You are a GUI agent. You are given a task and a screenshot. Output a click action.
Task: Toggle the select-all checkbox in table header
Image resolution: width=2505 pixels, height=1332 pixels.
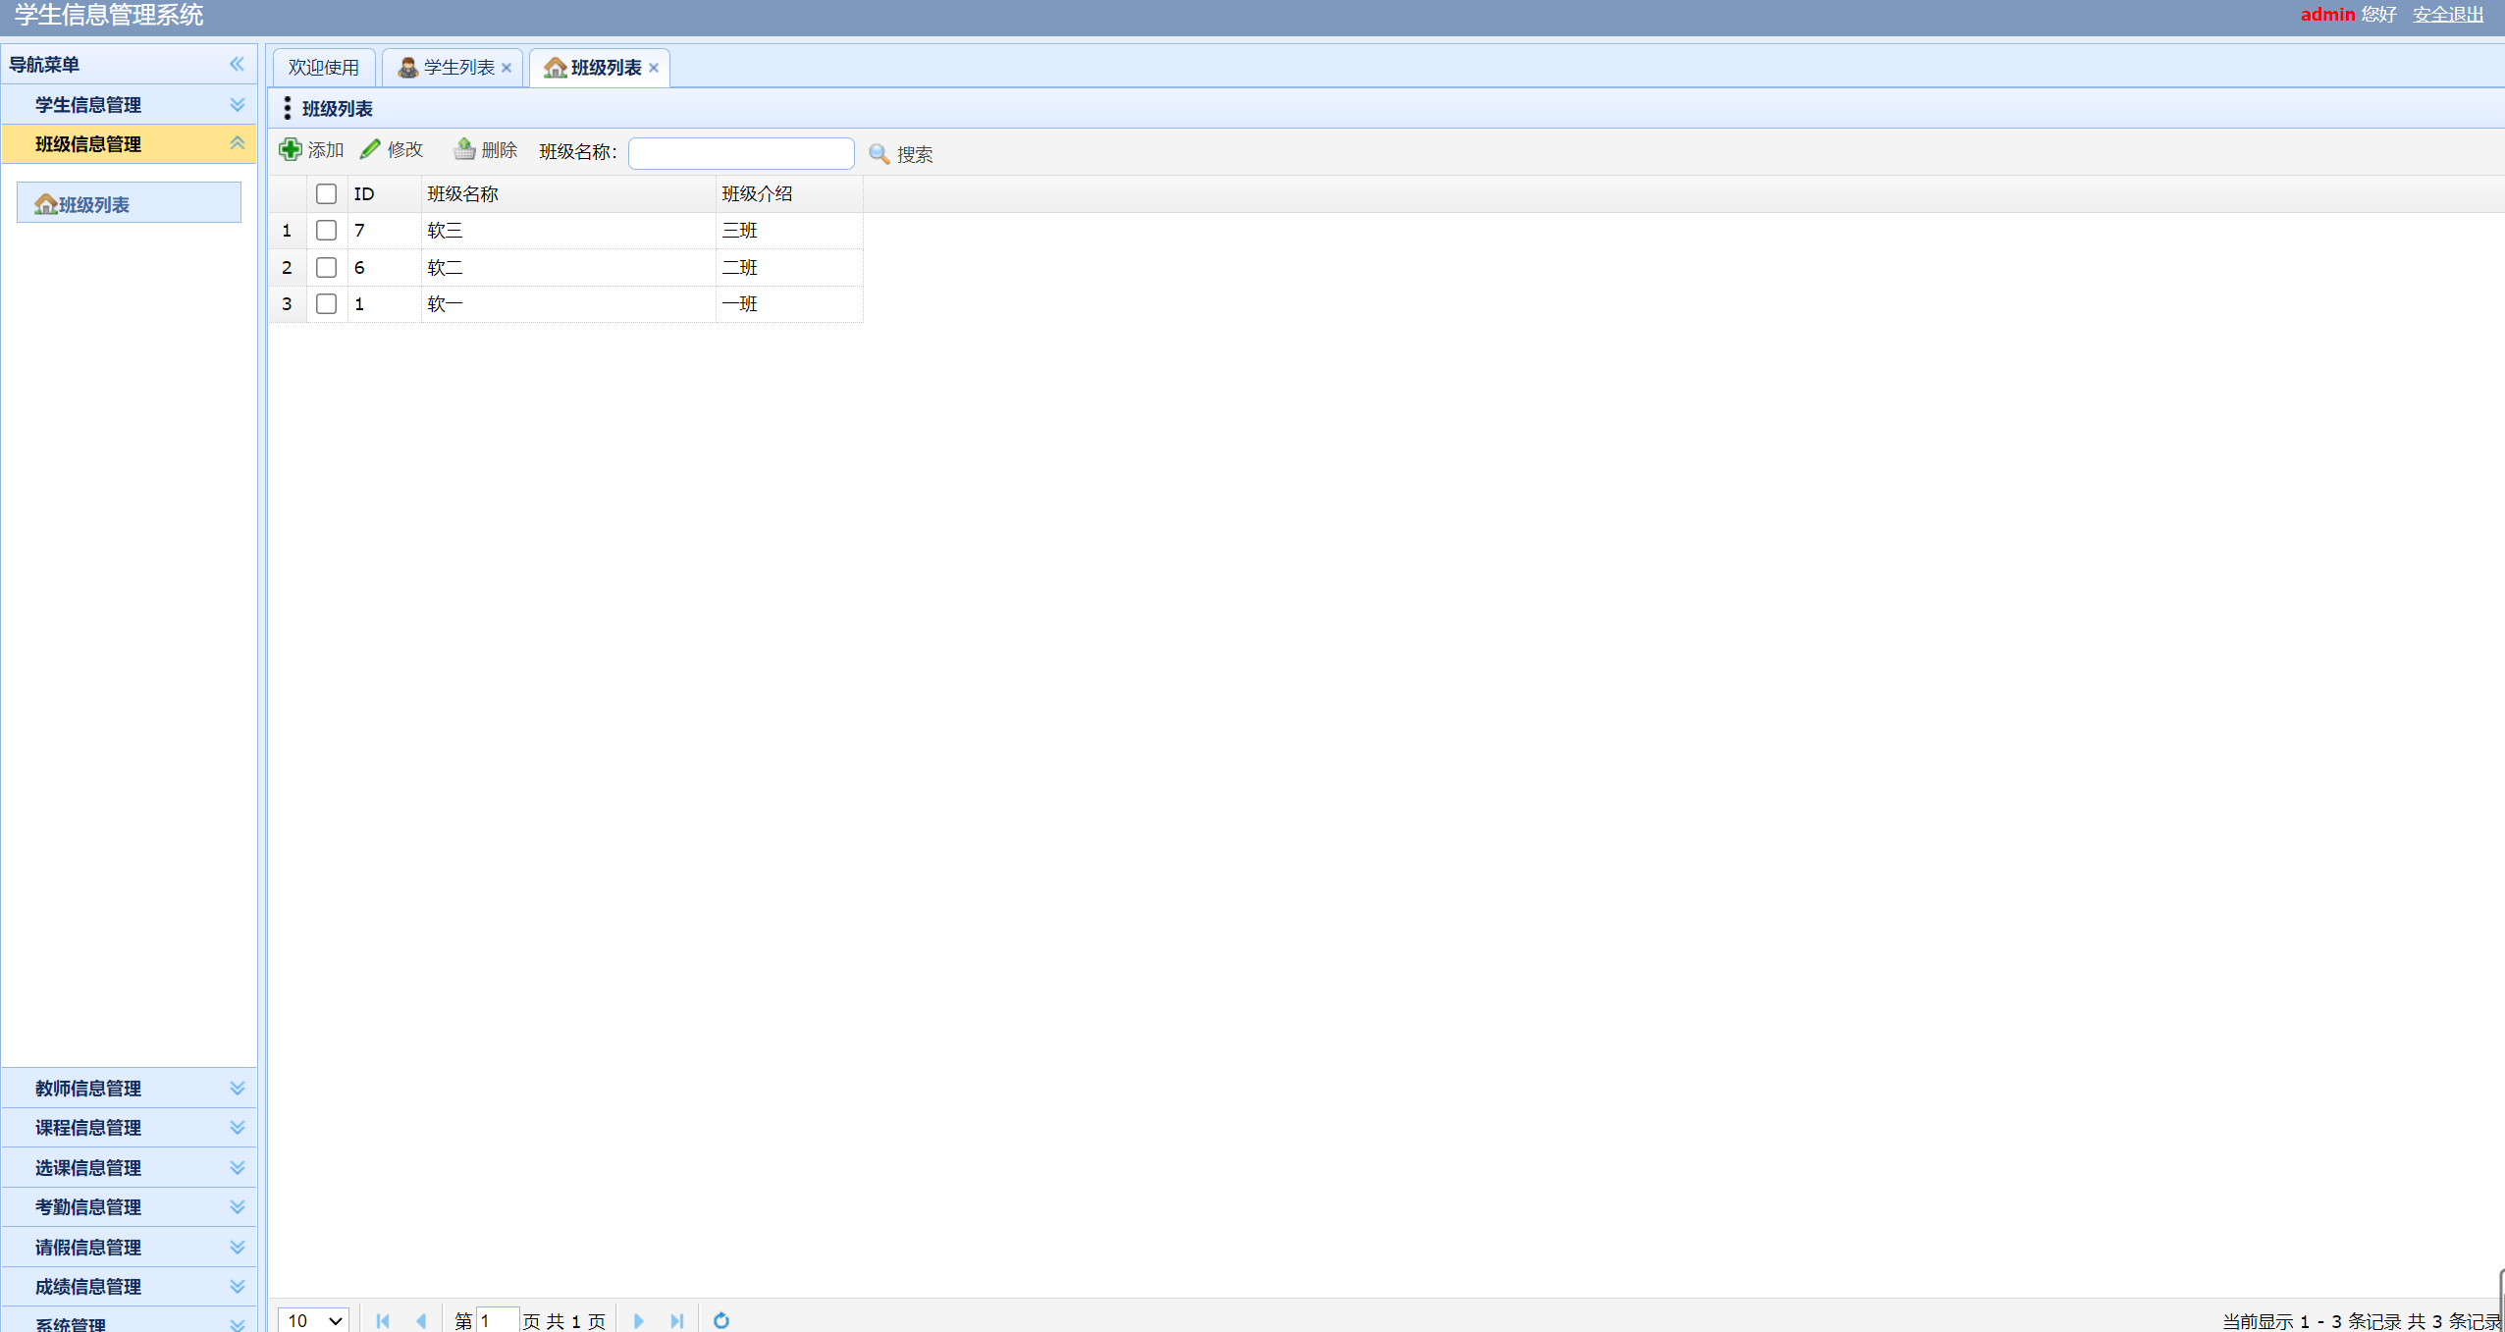click(x=327, y=194)
